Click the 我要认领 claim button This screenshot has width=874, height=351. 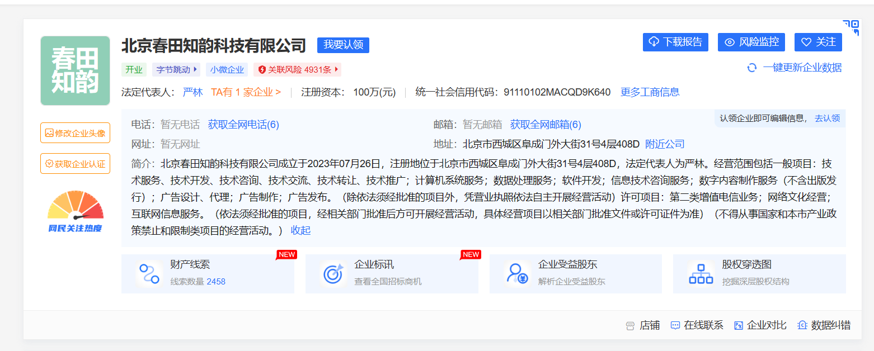click(343, 45)
